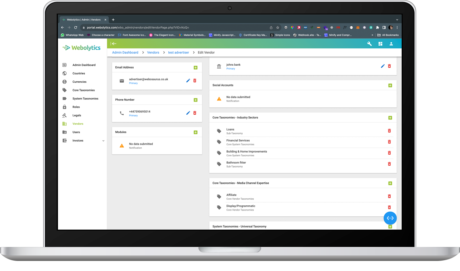The image size is (460, 271).
Task: Open the user account icon top right
Action: coord(391,44)
